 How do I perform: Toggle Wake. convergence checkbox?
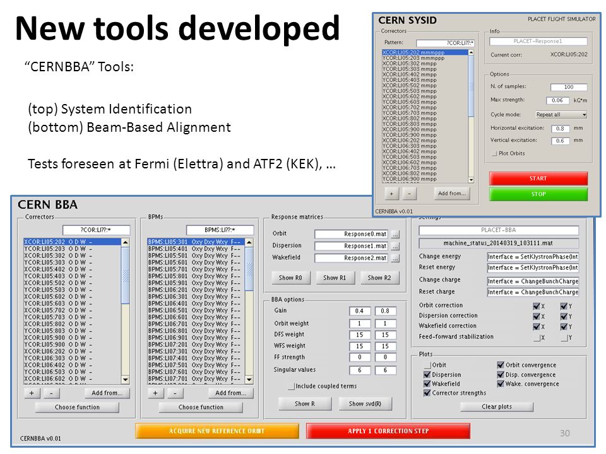(501, 384)
